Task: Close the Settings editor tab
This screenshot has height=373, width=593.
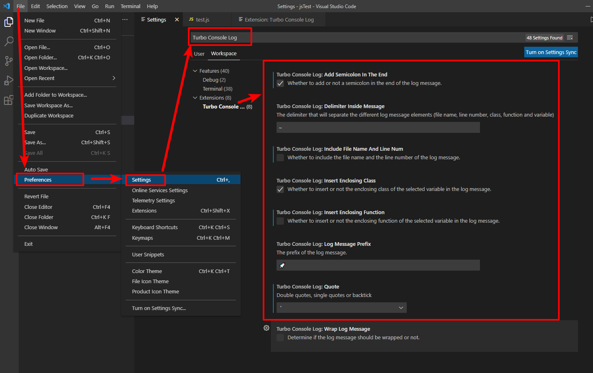Action: [177, 20]
